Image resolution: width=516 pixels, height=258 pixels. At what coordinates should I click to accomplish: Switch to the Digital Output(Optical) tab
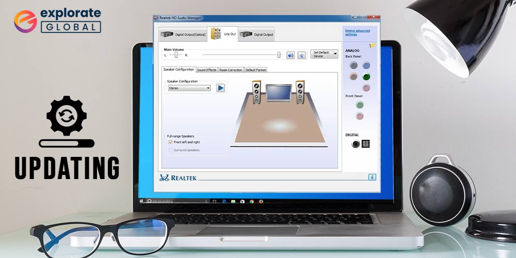[x=183, y=34]
